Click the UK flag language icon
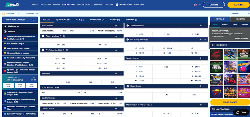This screenshot has height=117, width=250. [x=195, y=5]
